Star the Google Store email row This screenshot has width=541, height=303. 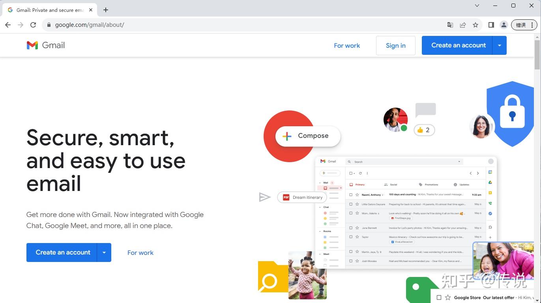coord(448,297)
